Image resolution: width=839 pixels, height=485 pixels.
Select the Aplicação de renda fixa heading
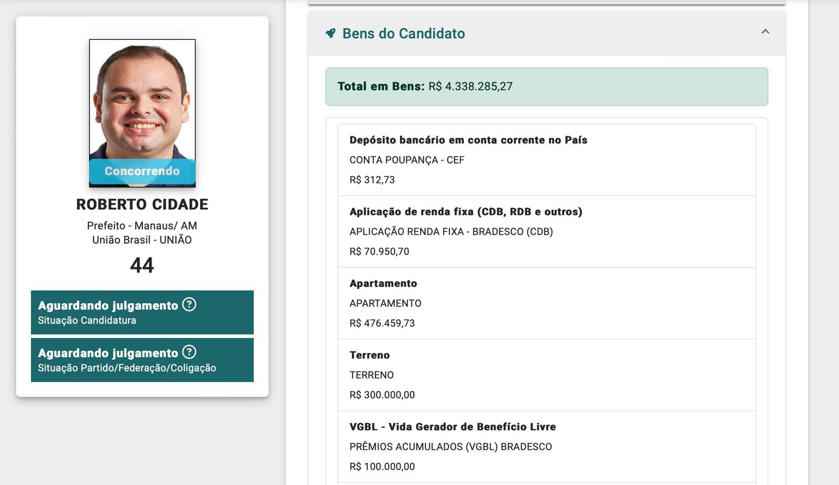click(466, 212)
